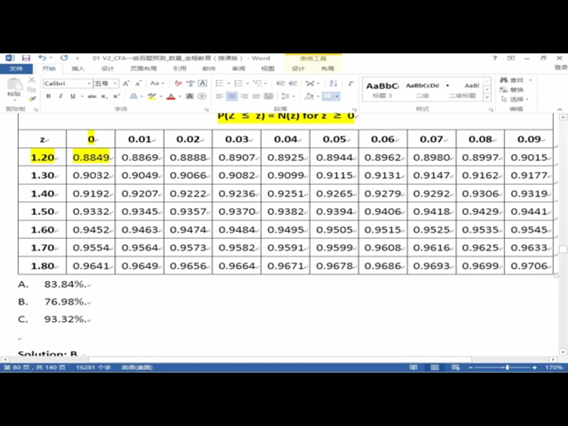Screen dimensions: 568x426
Task: Click the 选择 Select button
Action: coord(515,99)
